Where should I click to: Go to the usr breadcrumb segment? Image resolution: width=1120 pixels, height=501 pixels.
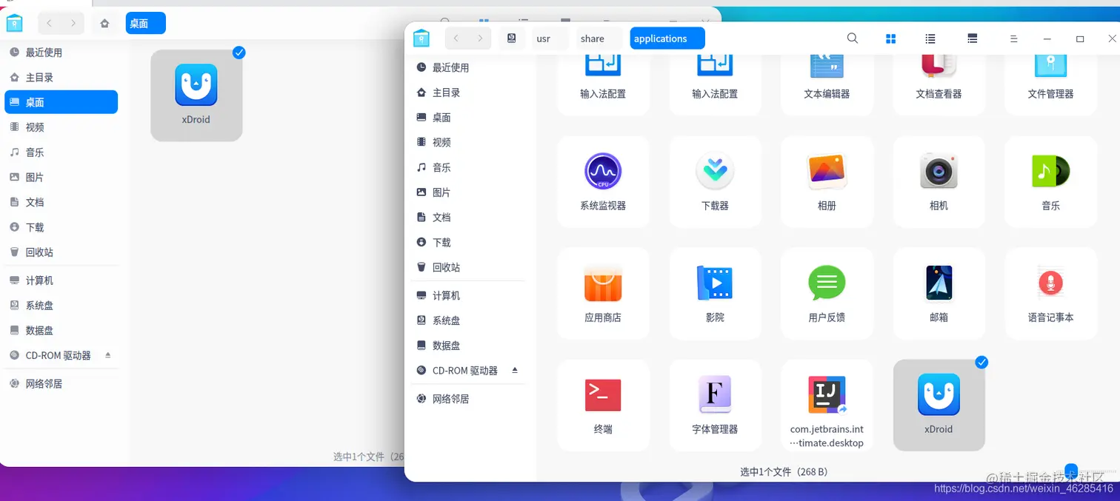[543, 38]
